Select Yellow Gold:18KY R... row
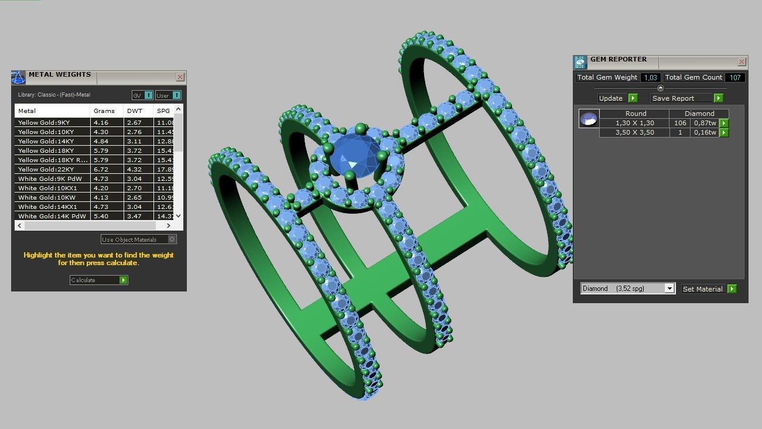The image size is (762, 429). pyautogui.click(x=94, y=160)
